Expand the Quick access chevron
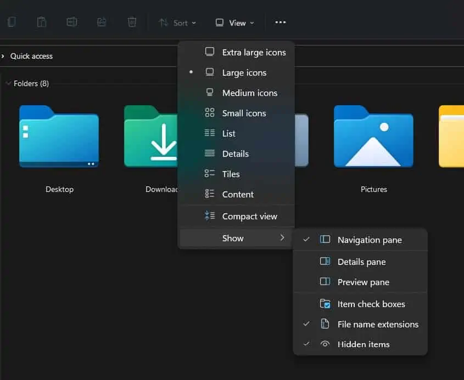 (3, 56)
